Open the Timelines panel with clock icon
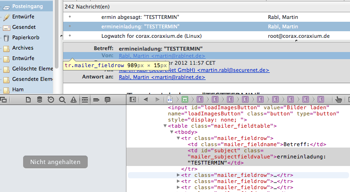Viewport: 350px width, 192px height. pos(50,100)
